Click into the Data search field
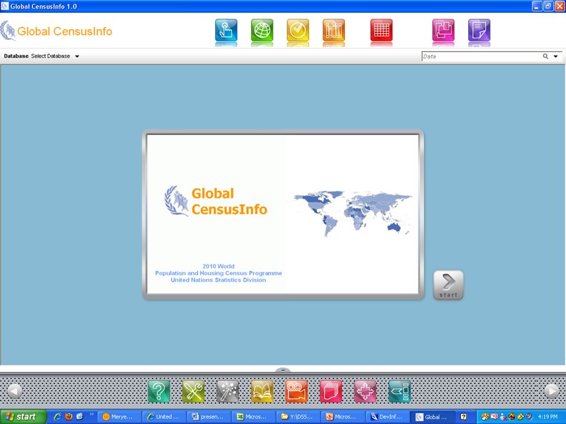The height and width of the screenshot is (424, 566). point(481,57)
